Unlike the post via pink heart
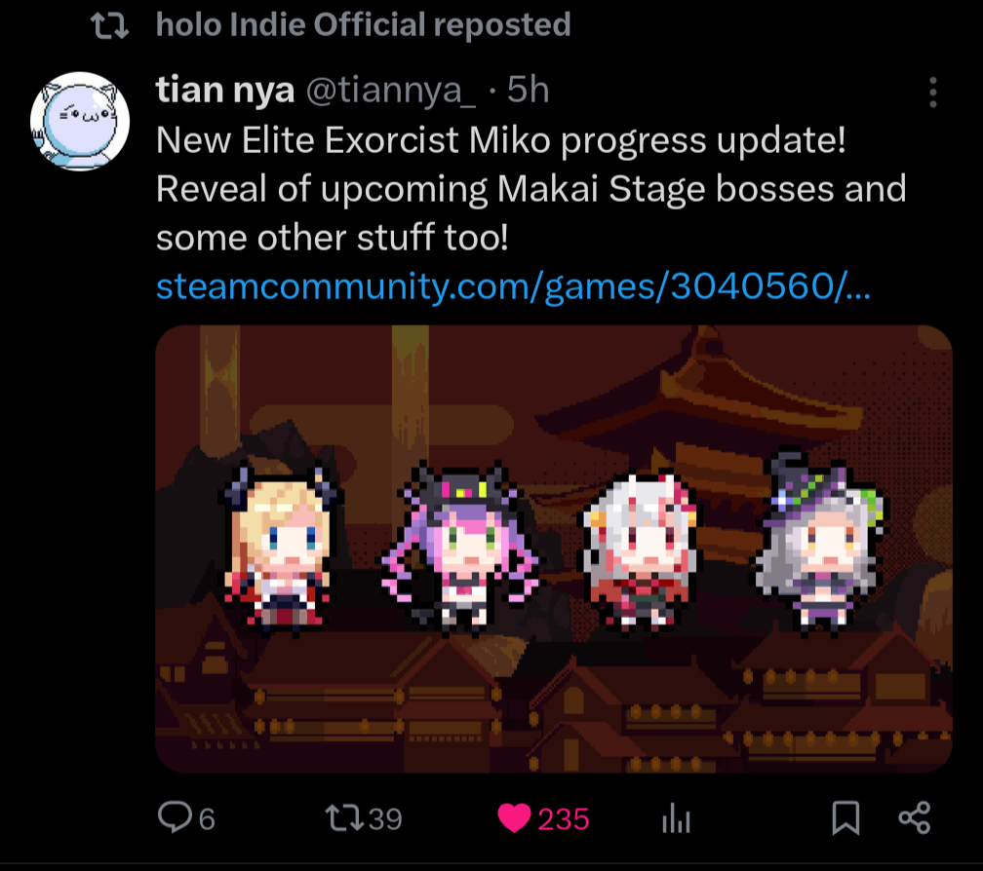983x871 pixels. click(x=513, y=817)
